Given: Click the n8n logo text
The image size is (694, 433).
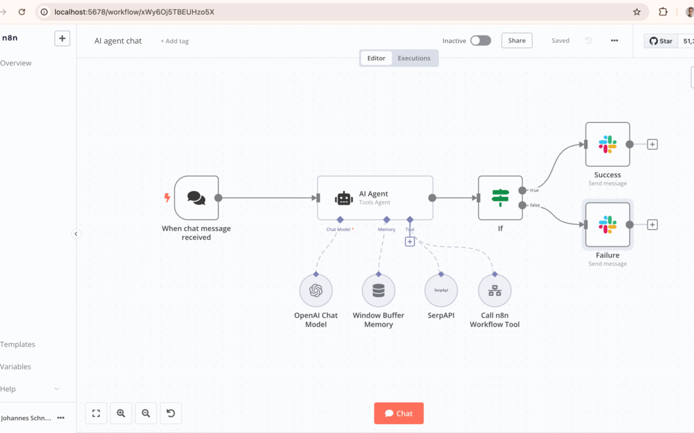Looking at the screenshot, I should [10, 38].
